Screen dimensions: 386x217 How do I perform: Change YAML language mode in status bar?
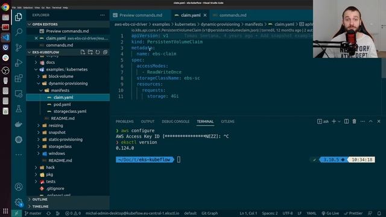[x=311, y=213]
